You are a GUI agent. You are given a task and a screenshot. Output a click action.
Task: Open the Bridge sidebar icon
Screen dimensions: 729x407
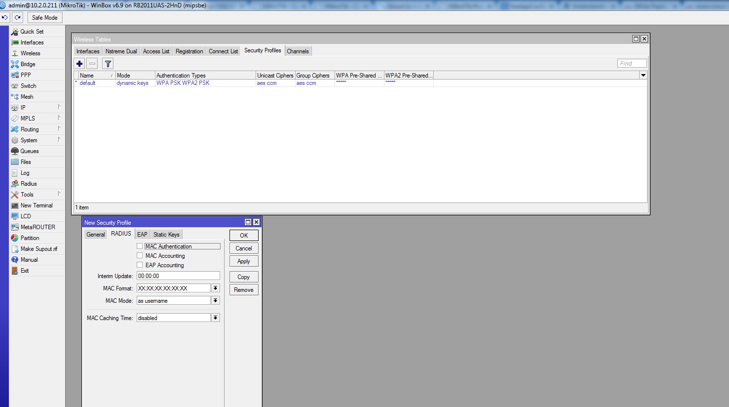pyautogui.click(x=15, y=64)
